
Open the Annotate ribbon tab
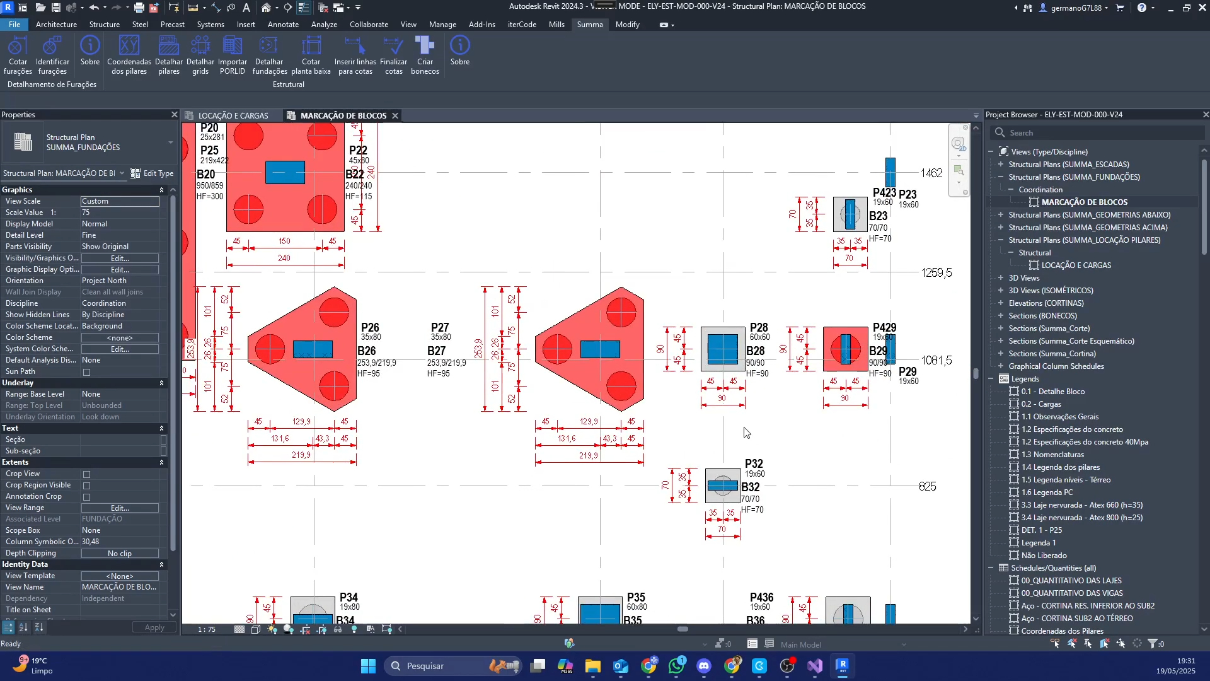(283, 25)
